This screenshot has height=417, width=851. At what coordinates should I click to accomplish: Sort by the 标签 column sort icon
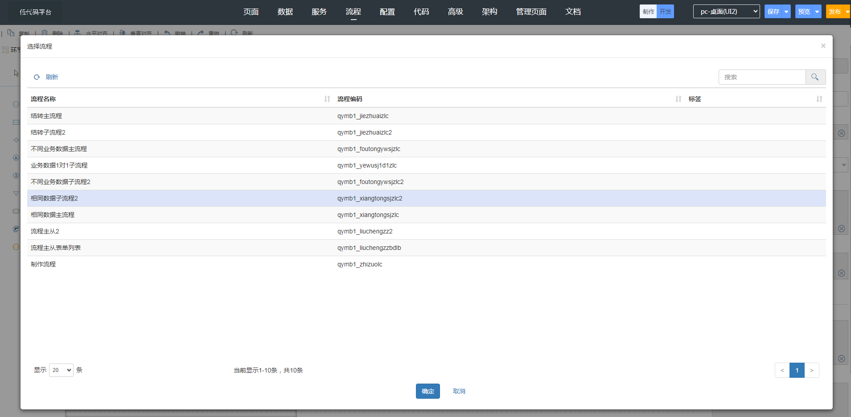819,99
